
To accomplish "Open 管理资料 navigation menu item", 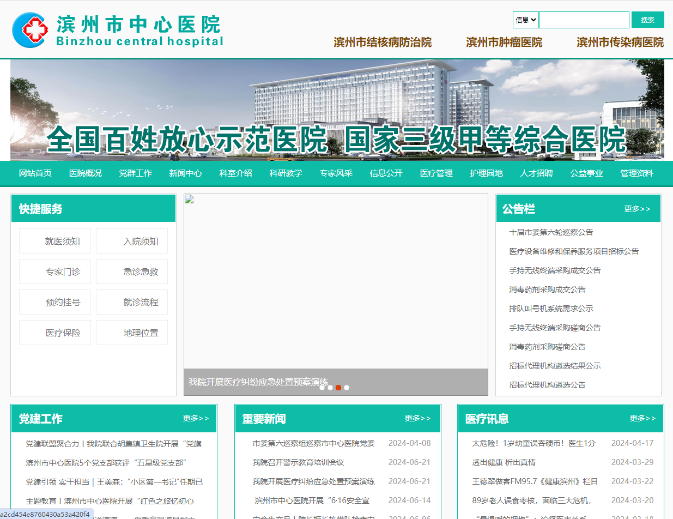I will [x=637, y=173].
